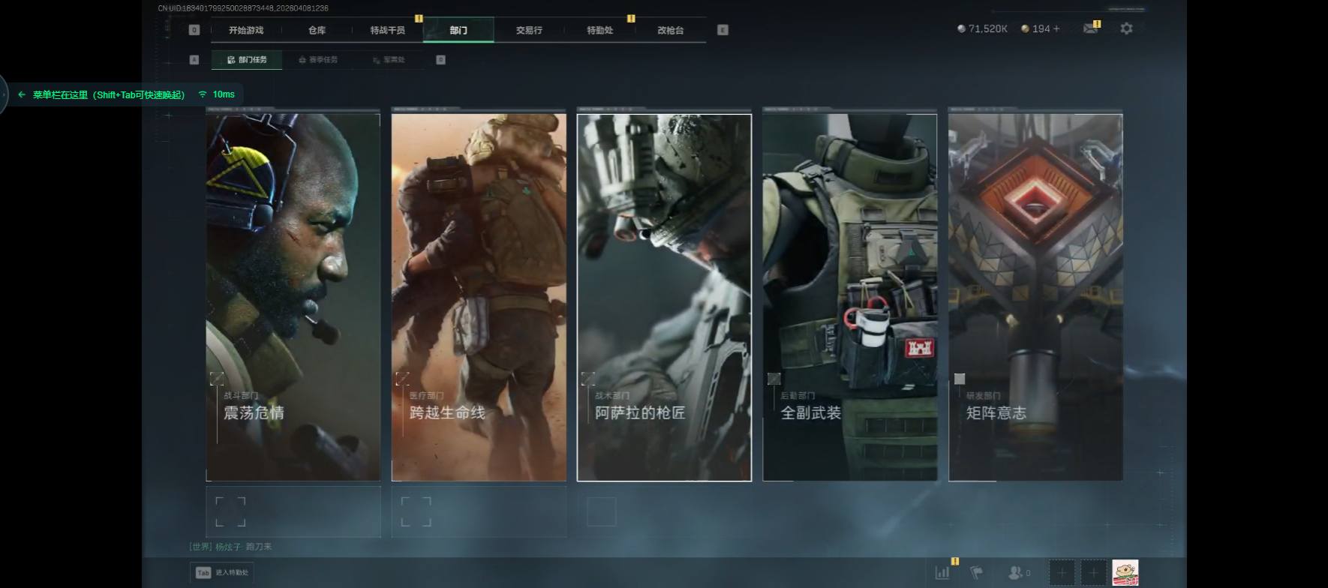Switch to the 开始游戏 tab
Image resolution: width=1328 pixels, height=588 pixels.
tap(246, 30)
